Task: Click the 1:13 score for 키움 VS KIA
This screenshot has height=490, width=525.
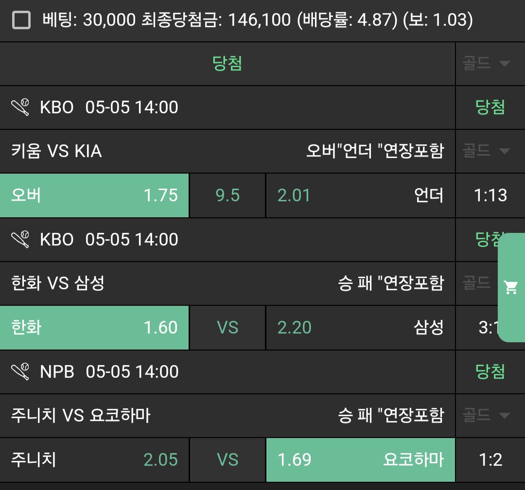Action: pos(490,195)
